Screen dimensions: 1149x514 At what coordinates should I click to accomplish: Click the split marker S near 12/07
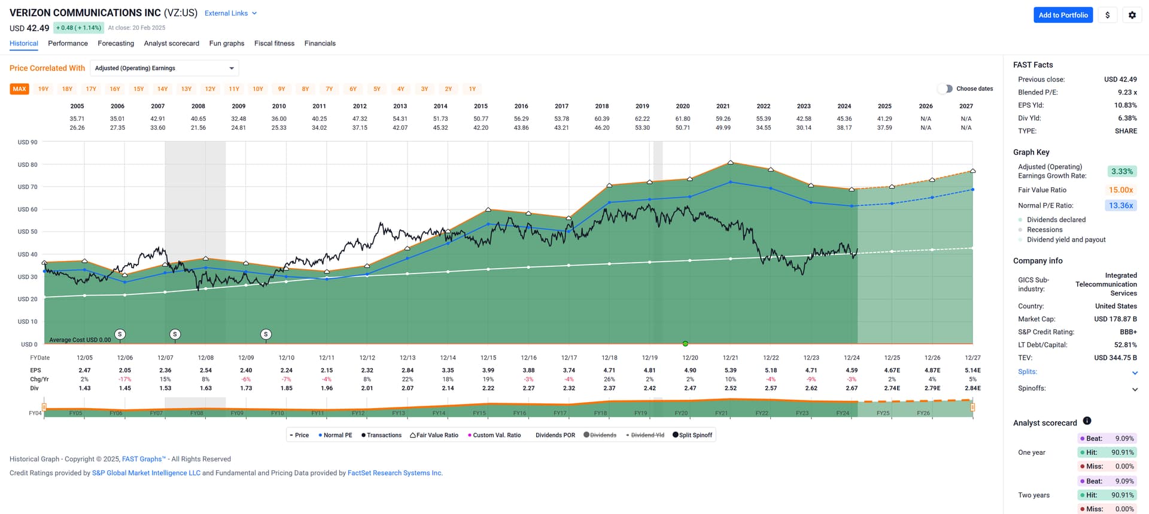(175, 334)
